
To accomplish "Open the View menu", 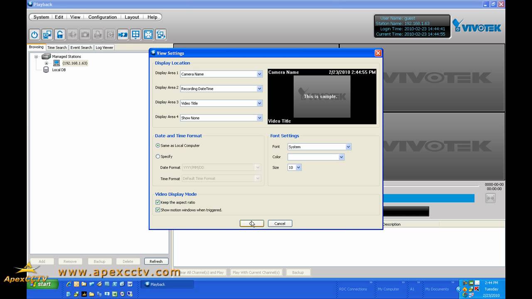I will pos(75,17).
